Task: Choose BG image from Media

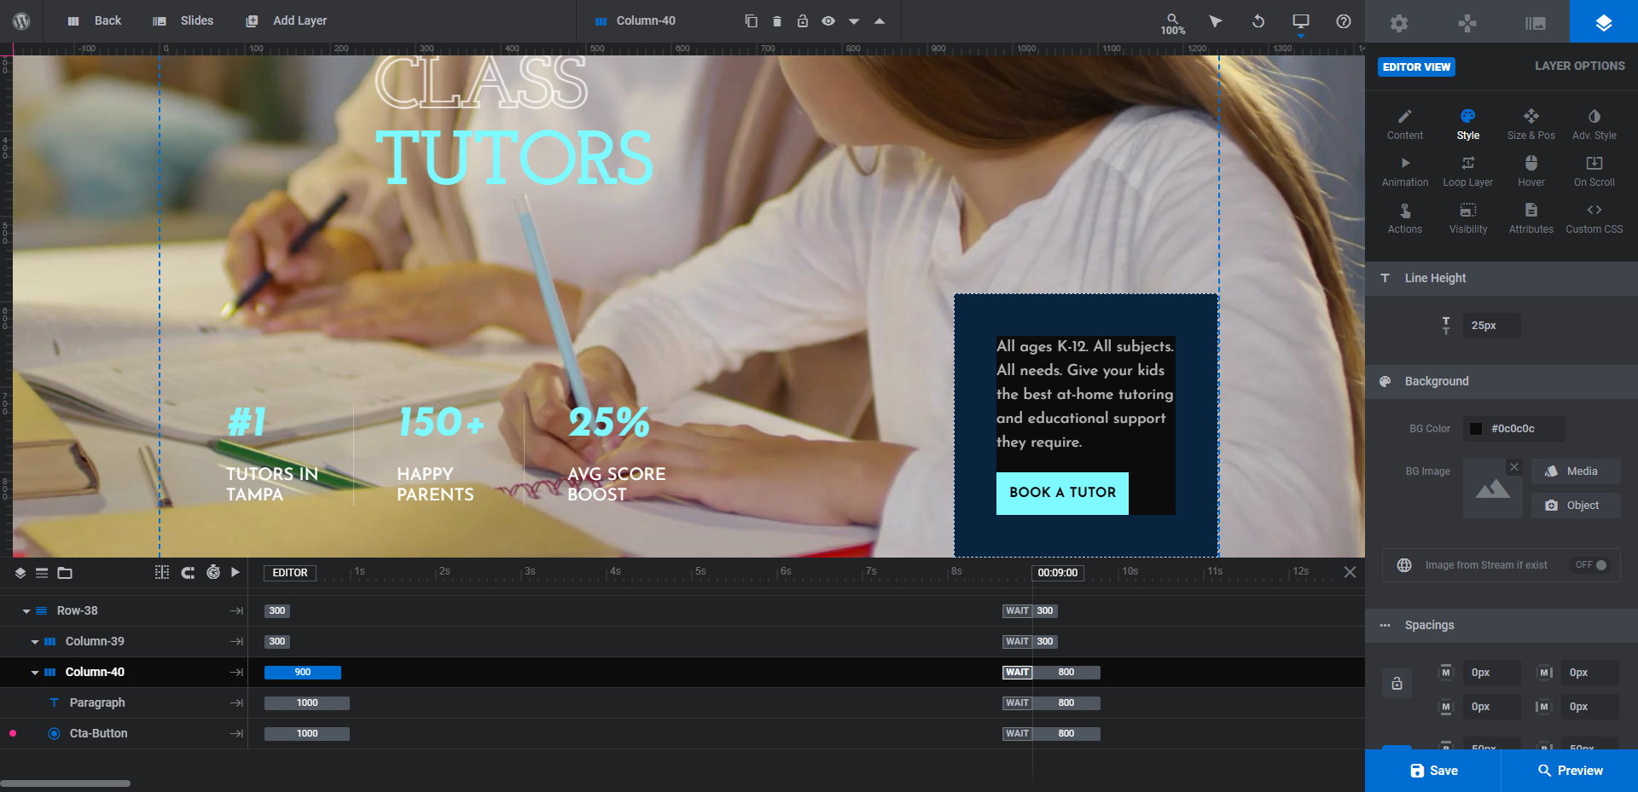Action: click(1576, 471)
